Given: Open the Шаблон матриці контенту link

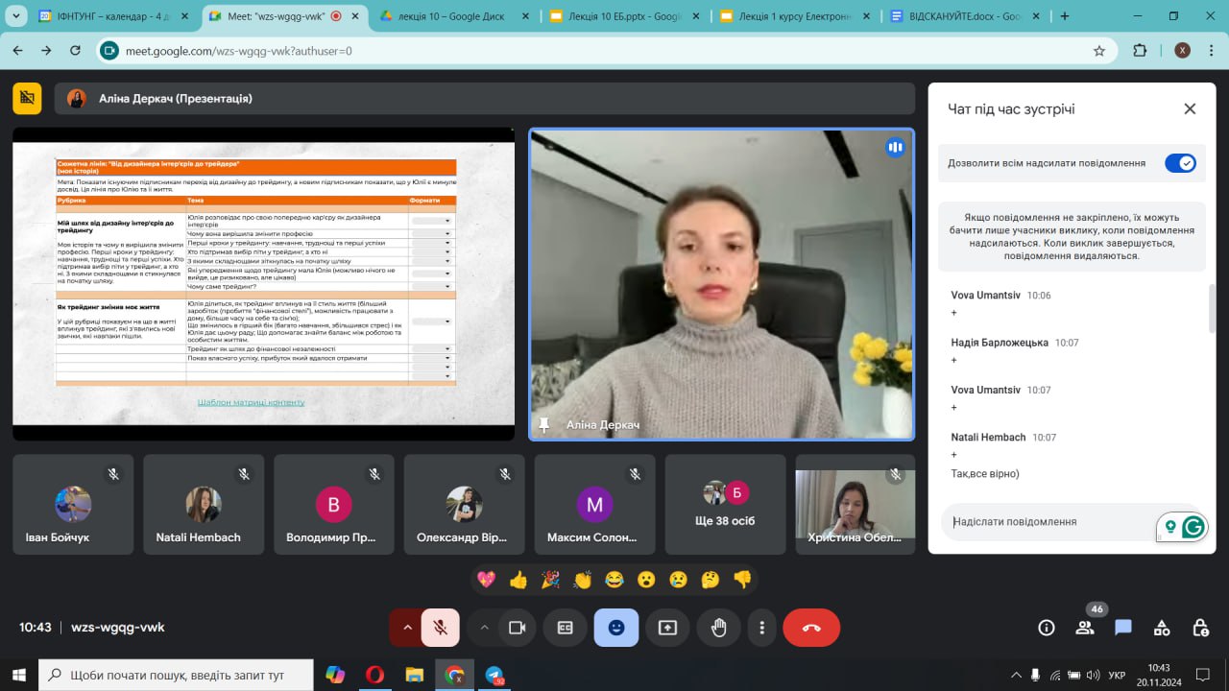Looking at the screenshot, I should (251, 402).
